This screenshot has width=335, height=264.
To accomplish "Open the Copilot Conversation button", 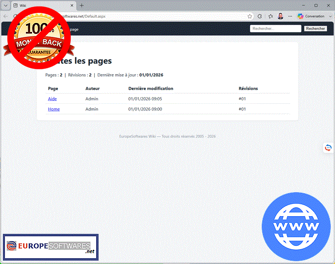I will click(311, 16).
